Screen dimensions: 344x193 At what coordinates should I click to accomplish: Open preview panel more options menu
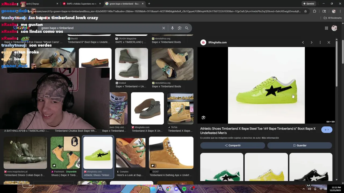[x=320, y=42]
